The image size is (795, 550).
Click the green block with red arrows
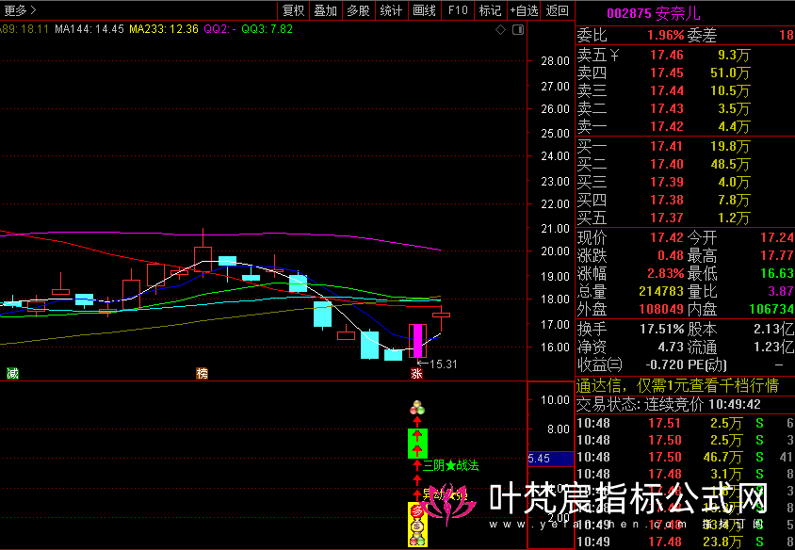[x=418, y=443]
